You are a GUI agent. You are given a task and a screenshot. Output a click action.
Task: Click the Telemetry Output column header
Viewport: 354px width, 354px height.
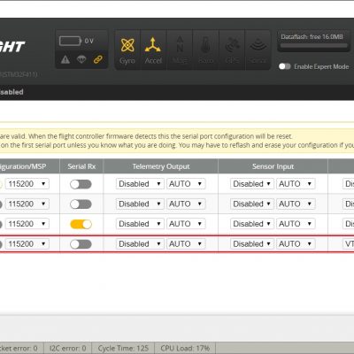click(161, 166)
